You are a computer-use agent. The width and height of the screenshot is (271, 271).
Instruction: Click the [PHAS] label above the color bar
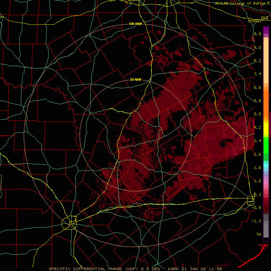tap(254, 21)
